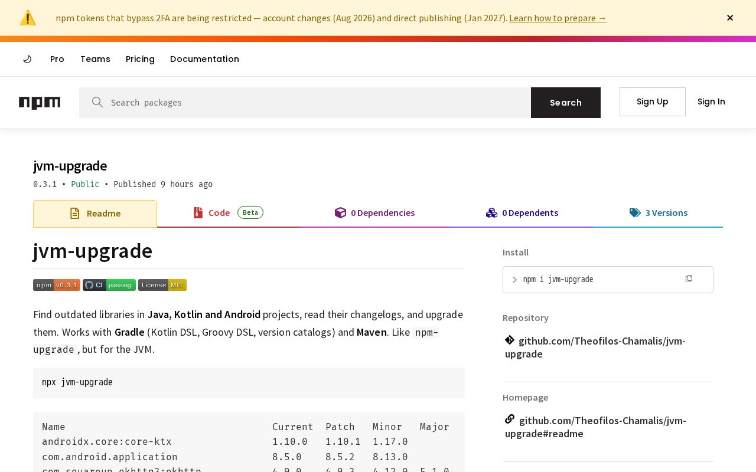Copy the npm i jvm-upgrade install command

(x=689, y=278)
